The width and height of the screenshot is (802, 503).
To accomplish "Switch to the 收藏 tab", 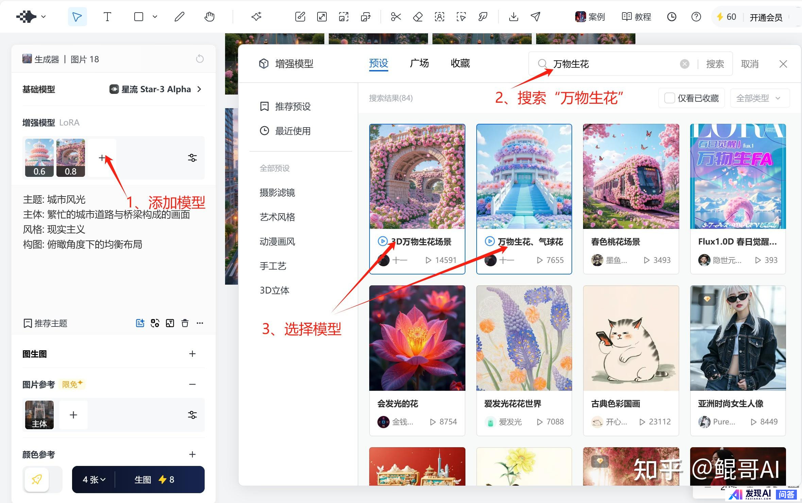I will [x=460, y=64].
